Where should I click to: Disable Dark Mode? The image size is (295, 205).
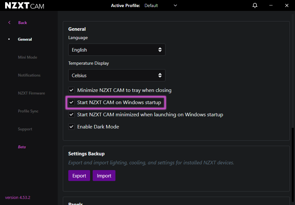[x=71, y=127]
